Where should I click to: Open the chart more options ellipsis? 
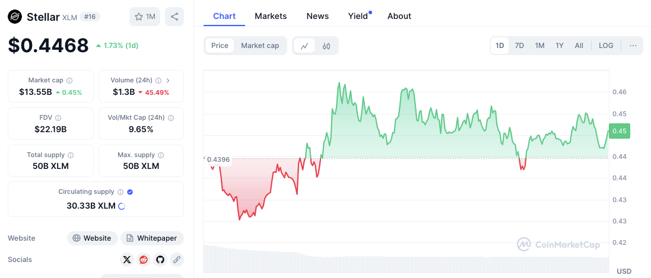click(633, 46)
